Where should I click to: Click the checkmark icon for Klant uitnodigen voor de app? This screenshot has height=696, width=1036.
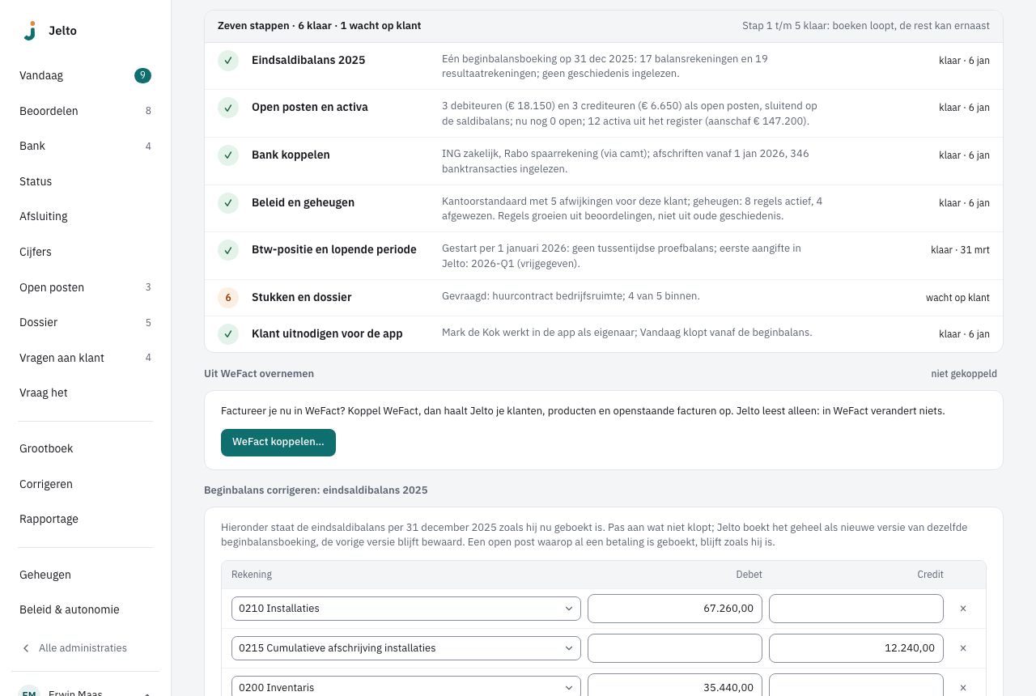click(x=228, y=333)
